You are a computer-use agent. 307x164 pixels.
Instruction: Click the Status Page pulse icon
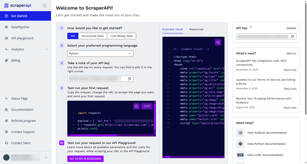[7, 99]
